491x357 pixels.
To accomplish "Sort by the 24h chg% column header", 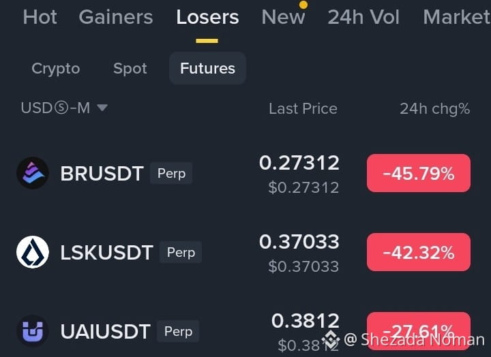I will click(x=435, y=108).
